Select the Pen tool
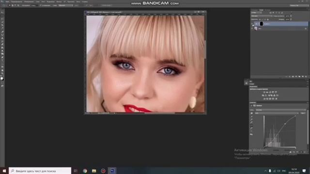The height and width of the screenshot is (174, 310). tap(2, 57)
